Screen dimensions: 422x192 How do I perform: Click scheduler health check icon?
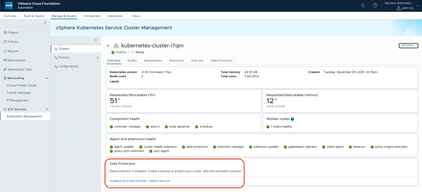(197, 127)
